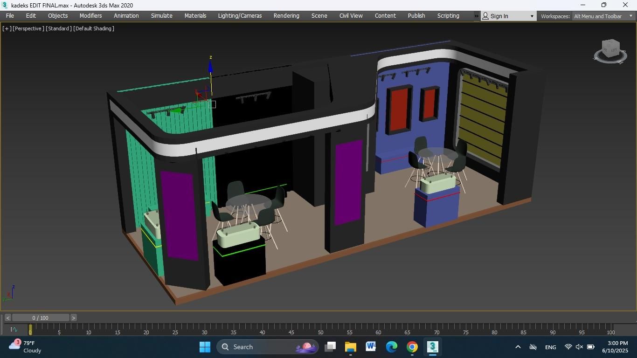Open the Scene menu

(x=319, y=16)
